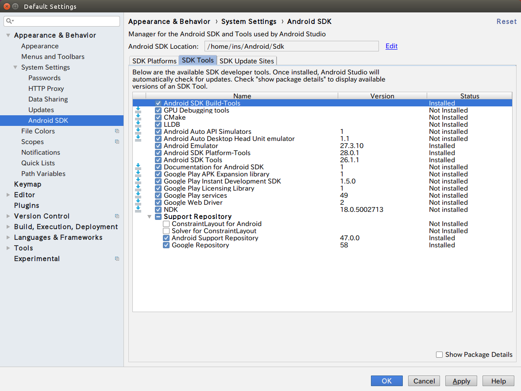
Task: Click the search magnifier icon
Action: coord(10,21)
